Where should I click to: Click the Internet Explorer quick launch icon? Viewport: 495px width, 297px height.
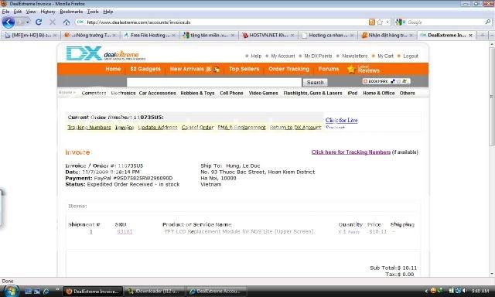point(46,292)
